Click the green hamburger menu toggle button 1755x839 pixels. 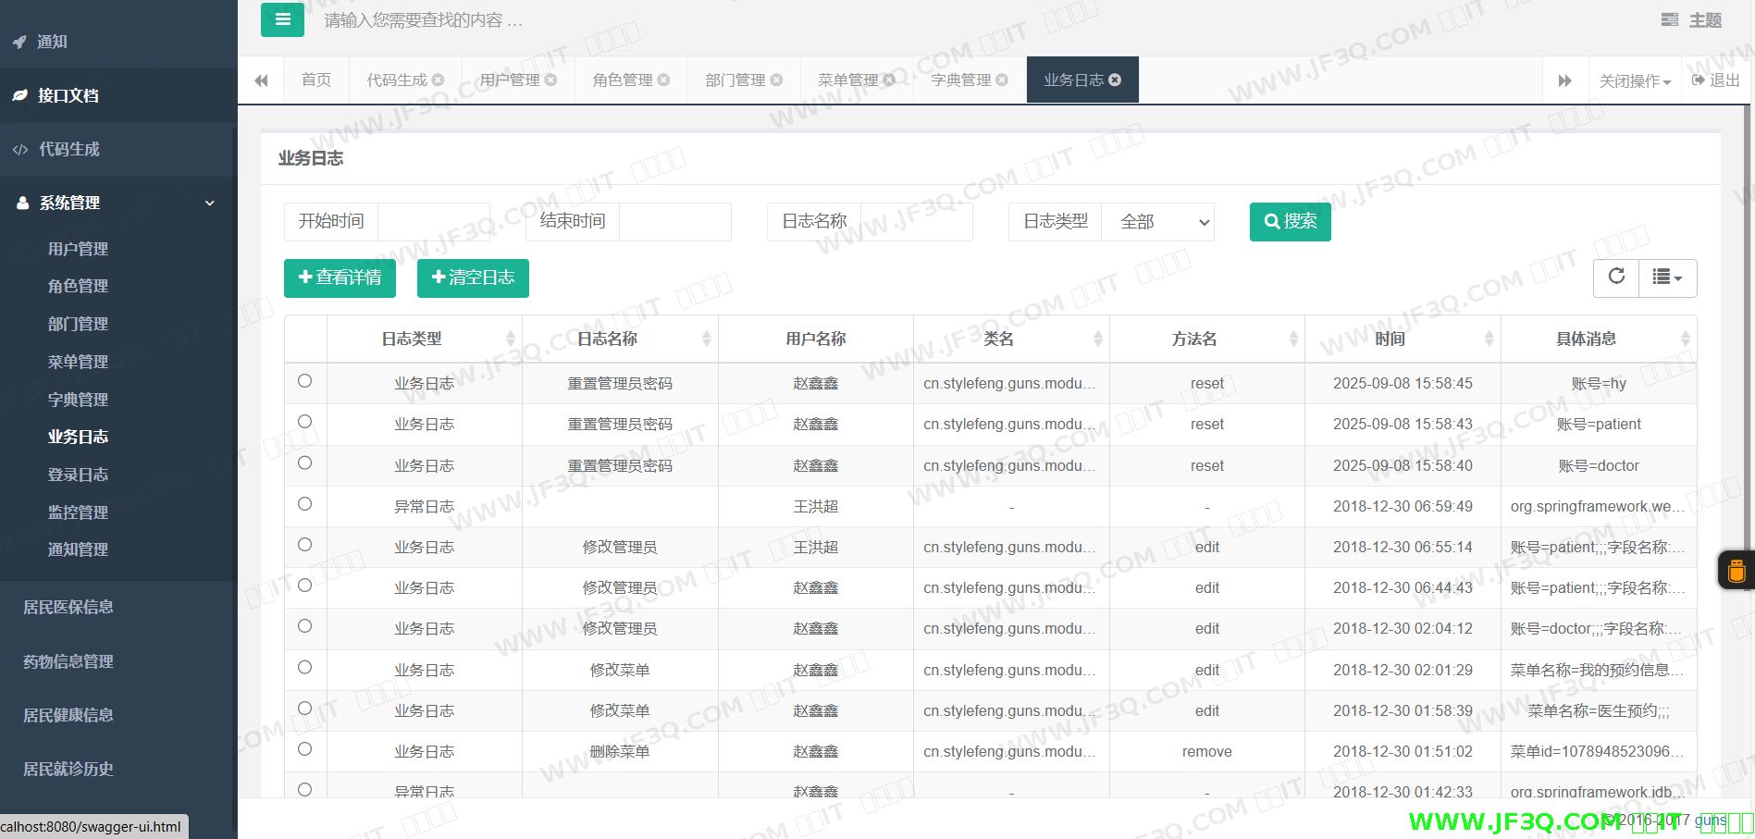pyautogui.click(x=282, y=19)
